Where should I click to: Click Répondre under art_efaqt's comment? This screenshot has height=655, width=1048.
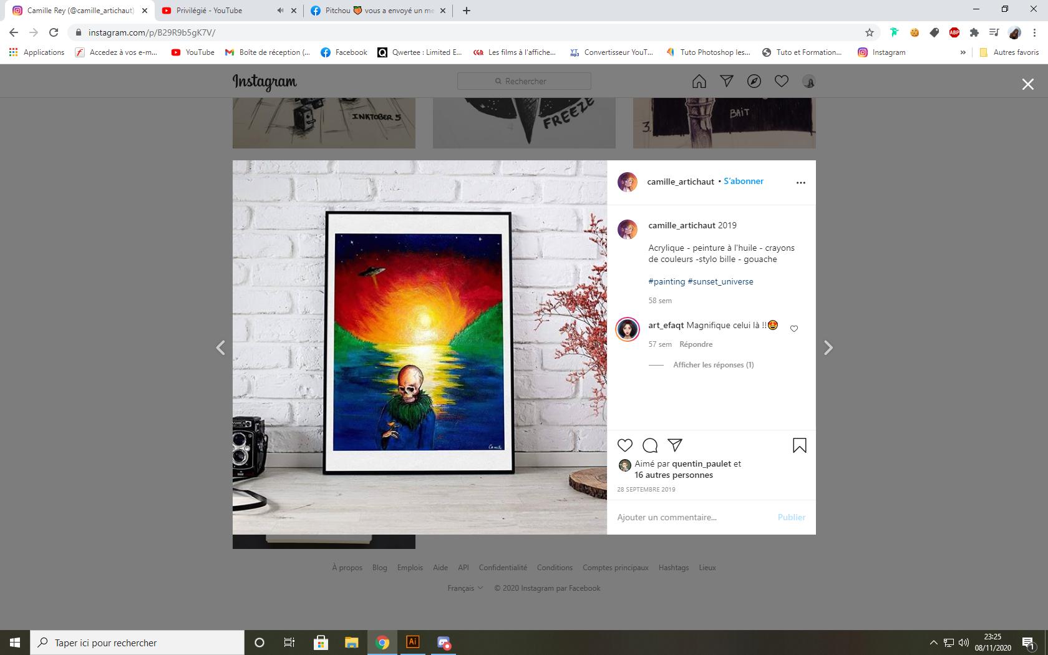click(x=696, y=344)
